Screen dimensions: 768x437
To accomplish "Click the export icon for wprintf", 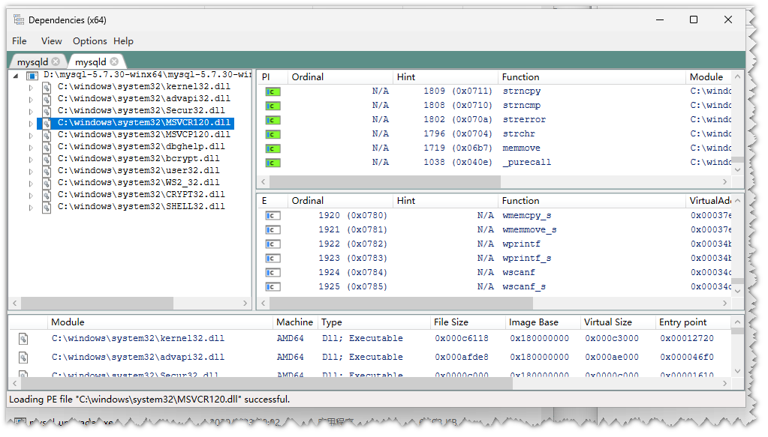I will tap(273, 244).
